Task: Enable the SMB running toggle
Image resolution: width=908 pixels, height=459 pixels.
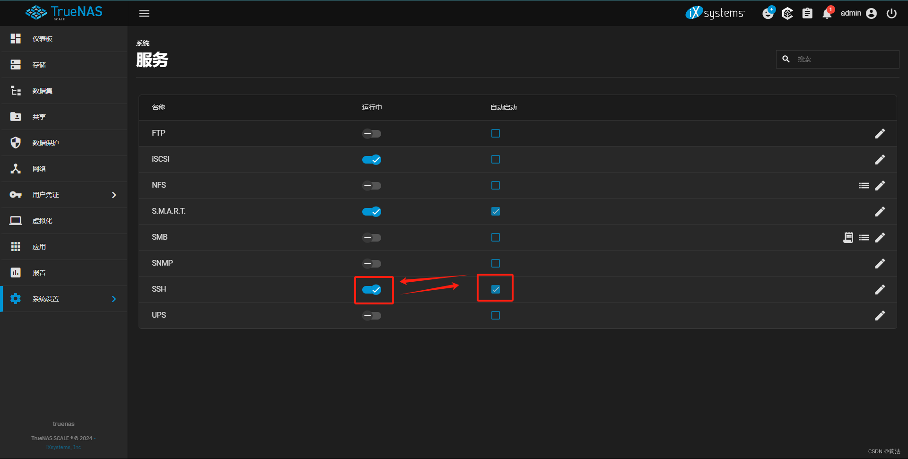Action: coord(372,238)
